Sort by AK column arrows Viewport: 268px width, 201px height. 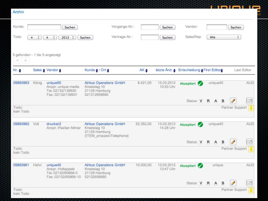point(147,70)
